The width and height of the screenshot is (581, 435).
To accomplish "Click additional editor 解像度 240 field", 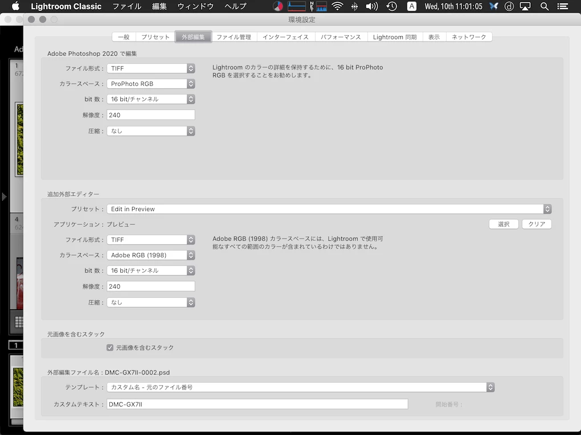I will [x=151, y=286].
